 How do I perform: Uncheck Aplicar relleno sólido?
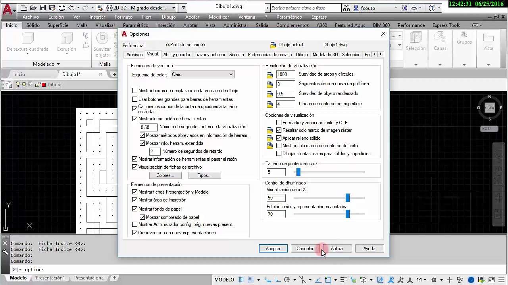tap(279, 138)
